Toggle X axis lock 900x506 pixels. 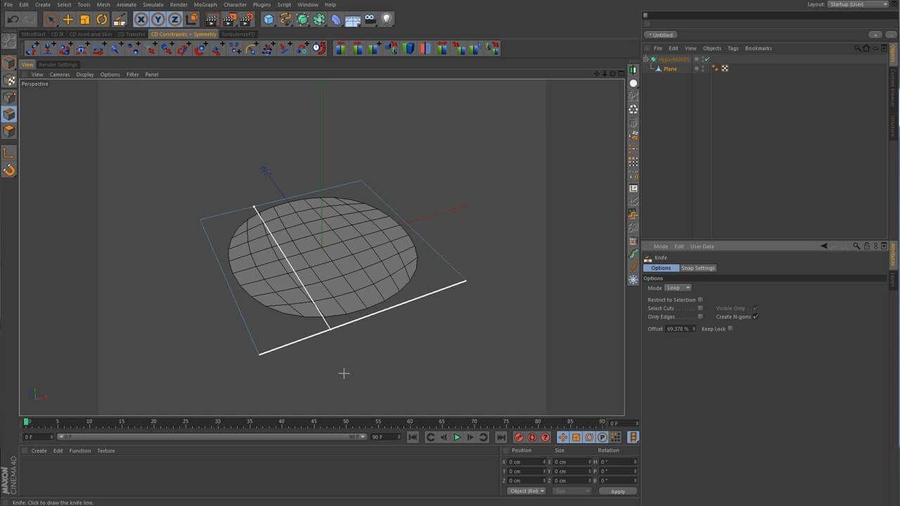pos(141,20)
